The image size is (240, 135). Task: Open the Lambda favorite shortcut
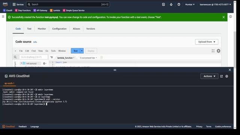pyautogui.click(x=55, y=10)
